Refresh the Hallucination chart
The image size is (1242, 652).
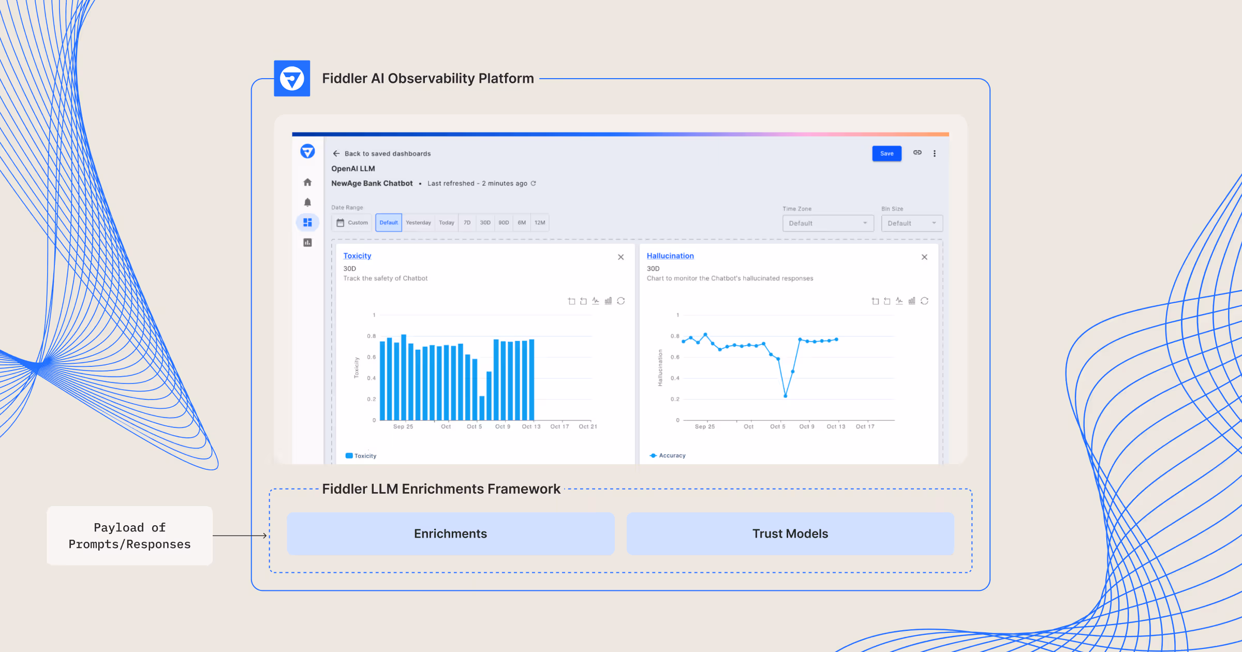click(x=925, y=301)
